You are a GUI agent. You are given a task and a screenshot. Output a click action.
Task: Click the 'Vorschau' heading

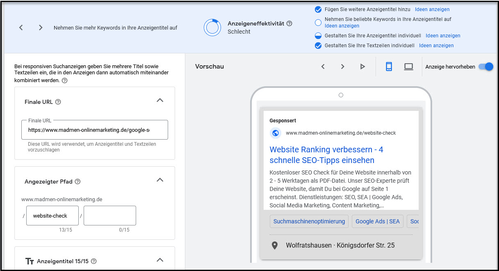pyautogui.click(x=210, y=67)
